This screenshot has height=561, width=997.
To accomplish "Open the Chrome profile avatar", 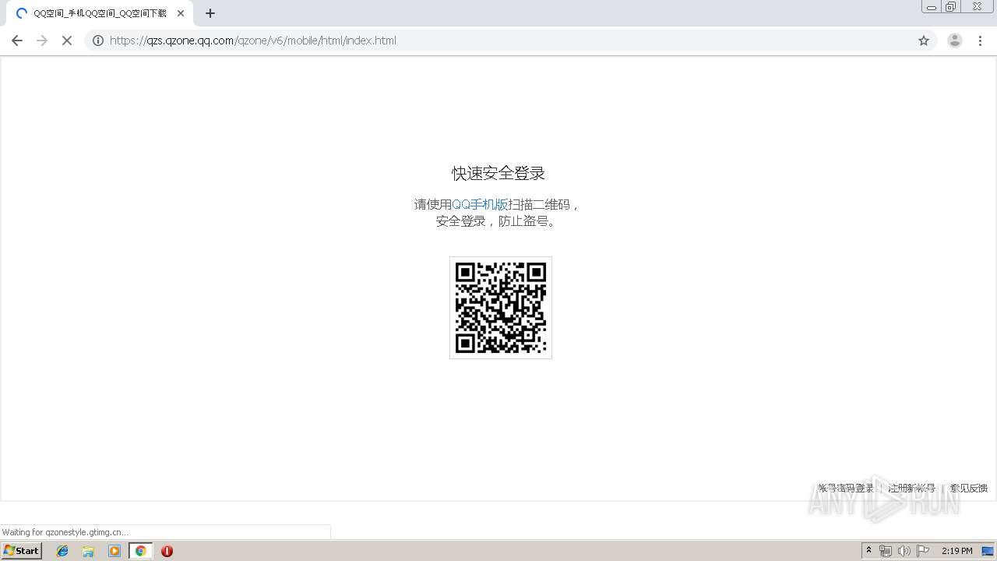I will click(955, 41).
